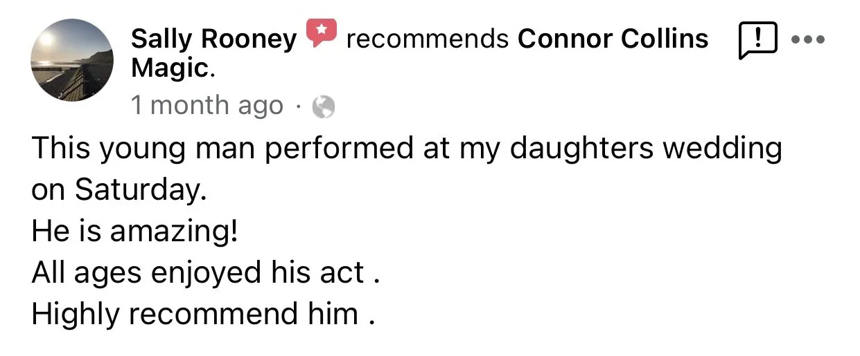Open the three-dot more options menu
This screenshot has height=356, width=860.
[809, 39]
